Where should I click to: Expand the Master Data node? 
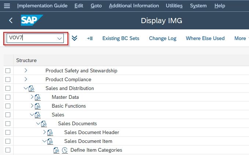32,97
